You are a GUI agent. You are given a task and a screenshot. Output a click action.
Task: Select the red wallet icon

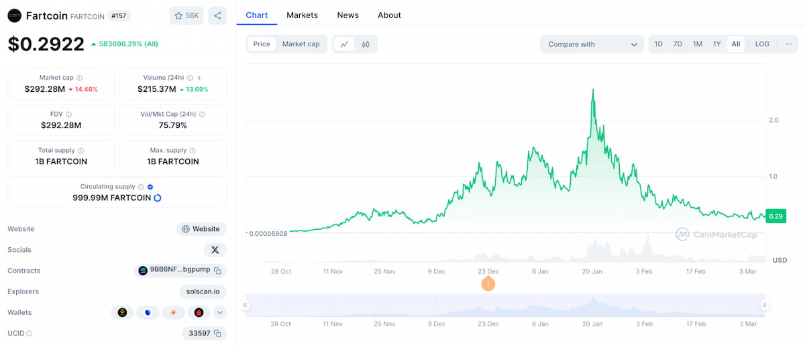(199, 312)
